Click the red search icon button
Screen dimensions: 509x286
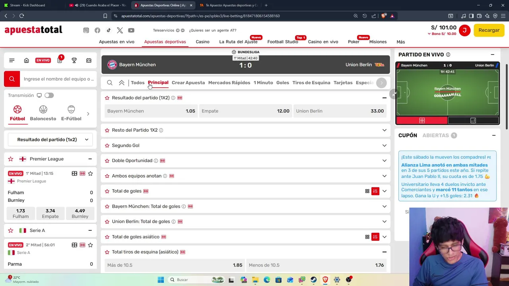click(12, 79)
